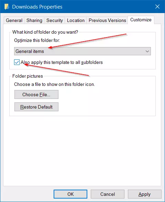Viewport: 165px width, 202px height.
Task: Click the Downloads Properties title bar text
Action: [x=37, y=7]
